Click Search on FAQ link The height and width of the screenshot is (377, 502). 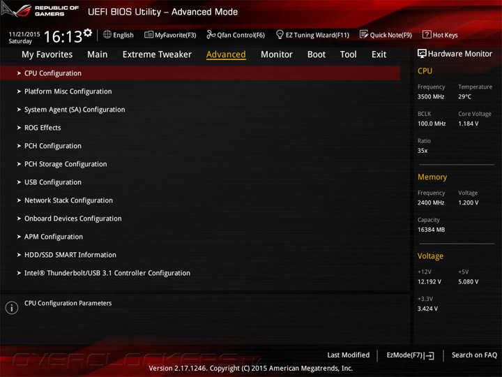coord(475,355)
